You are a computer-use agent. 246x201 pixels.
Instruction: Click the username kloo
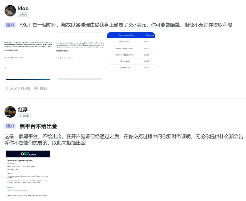23,8
